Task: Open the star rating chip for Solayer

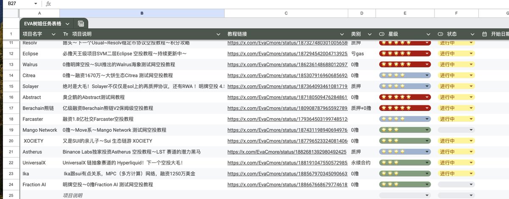Action: coord(405,86)
